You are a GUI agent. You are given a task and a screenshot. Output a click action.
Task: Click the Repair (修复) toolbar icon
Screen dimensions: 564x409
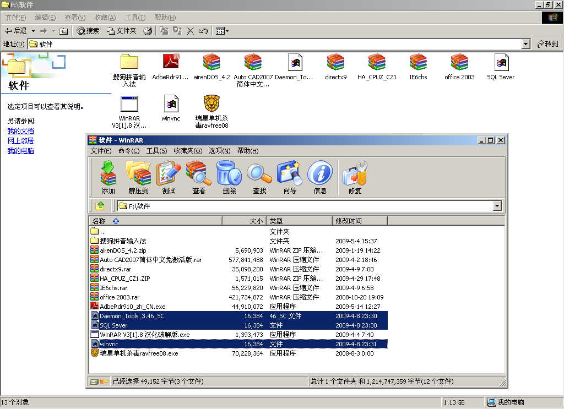click(355, 178)
